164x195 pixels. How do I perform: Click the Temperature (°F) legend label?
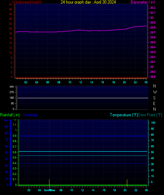point(124,115)
